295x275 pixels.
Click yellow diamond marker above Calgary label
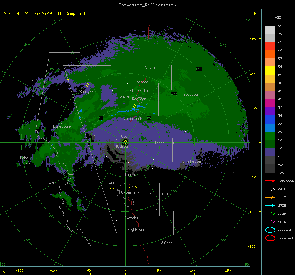tap(129, 188)
